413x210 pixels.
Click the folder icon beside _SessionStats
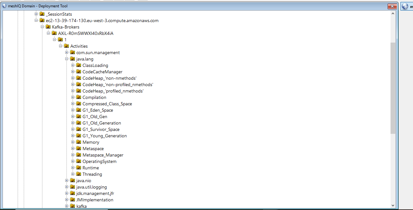pyautogui.click(x=42, y=14)
